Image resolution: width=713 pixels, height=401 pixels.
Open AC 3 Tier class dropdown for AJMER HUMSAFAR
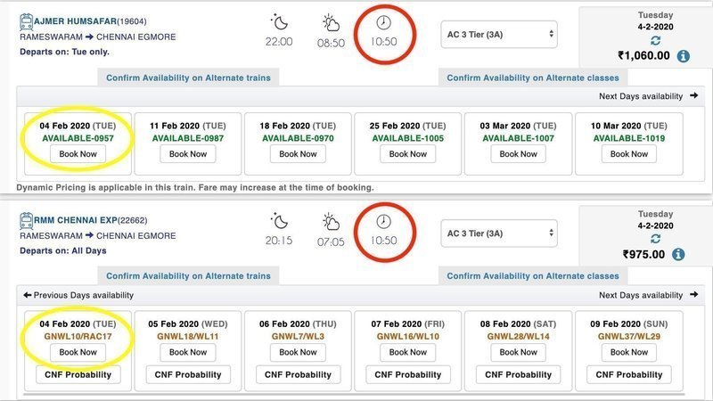coord(499,36)
